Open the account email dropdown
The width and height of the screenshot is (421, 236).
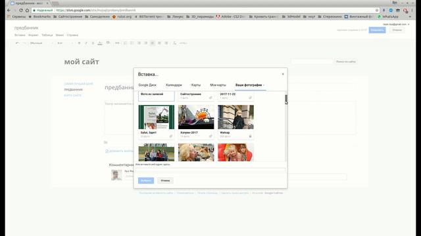pyautogui.click(x=396, y=24)
